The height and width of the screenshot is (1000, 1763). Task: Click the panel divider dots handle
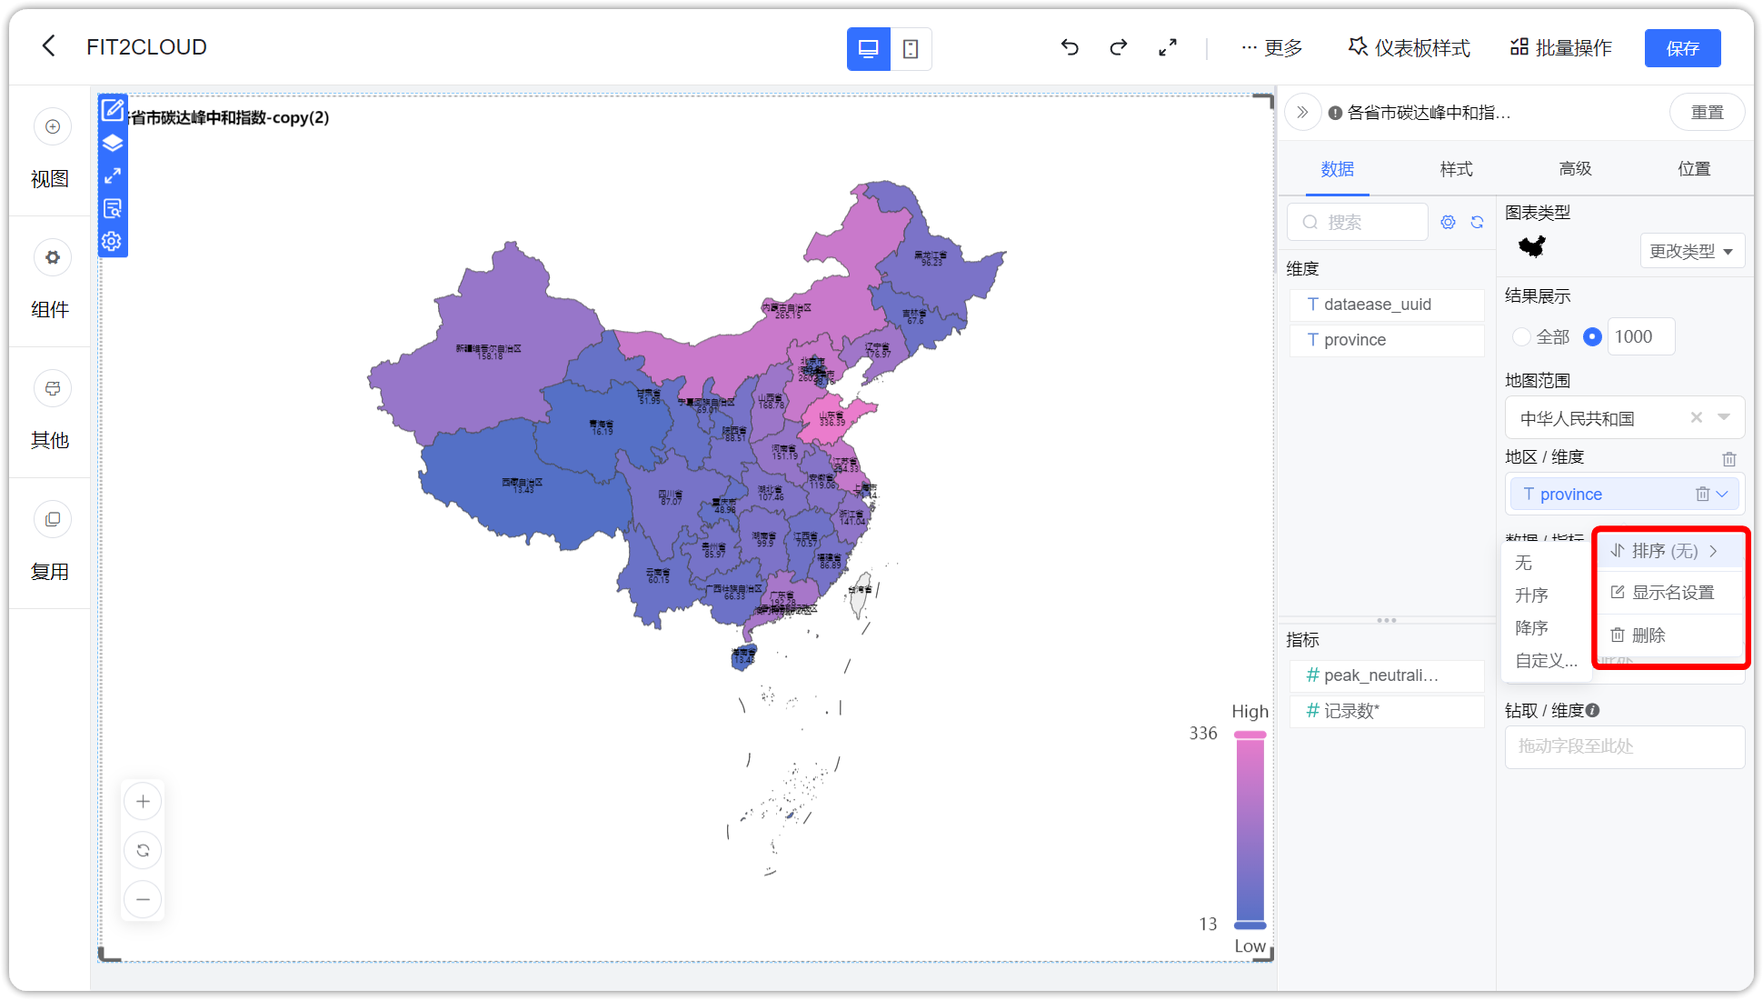[1387, 620]
